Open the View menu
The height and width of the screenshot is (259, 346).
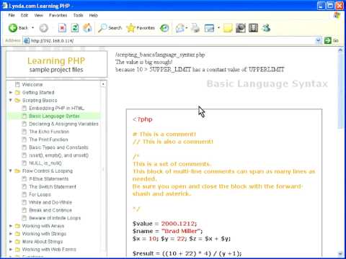(x=39, y=15)
